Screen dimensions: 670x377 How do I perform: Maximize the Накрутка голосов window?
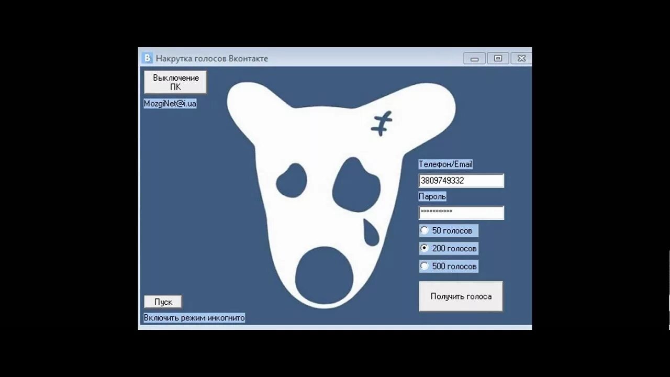(498, 58)
